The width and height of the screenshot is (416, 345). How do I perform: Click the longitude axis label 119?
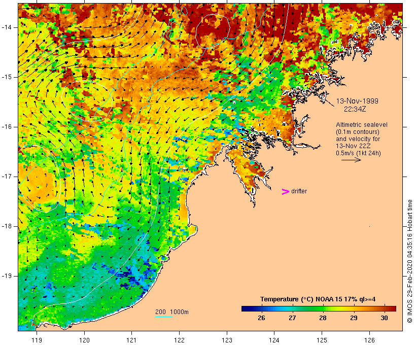(37, 340)
